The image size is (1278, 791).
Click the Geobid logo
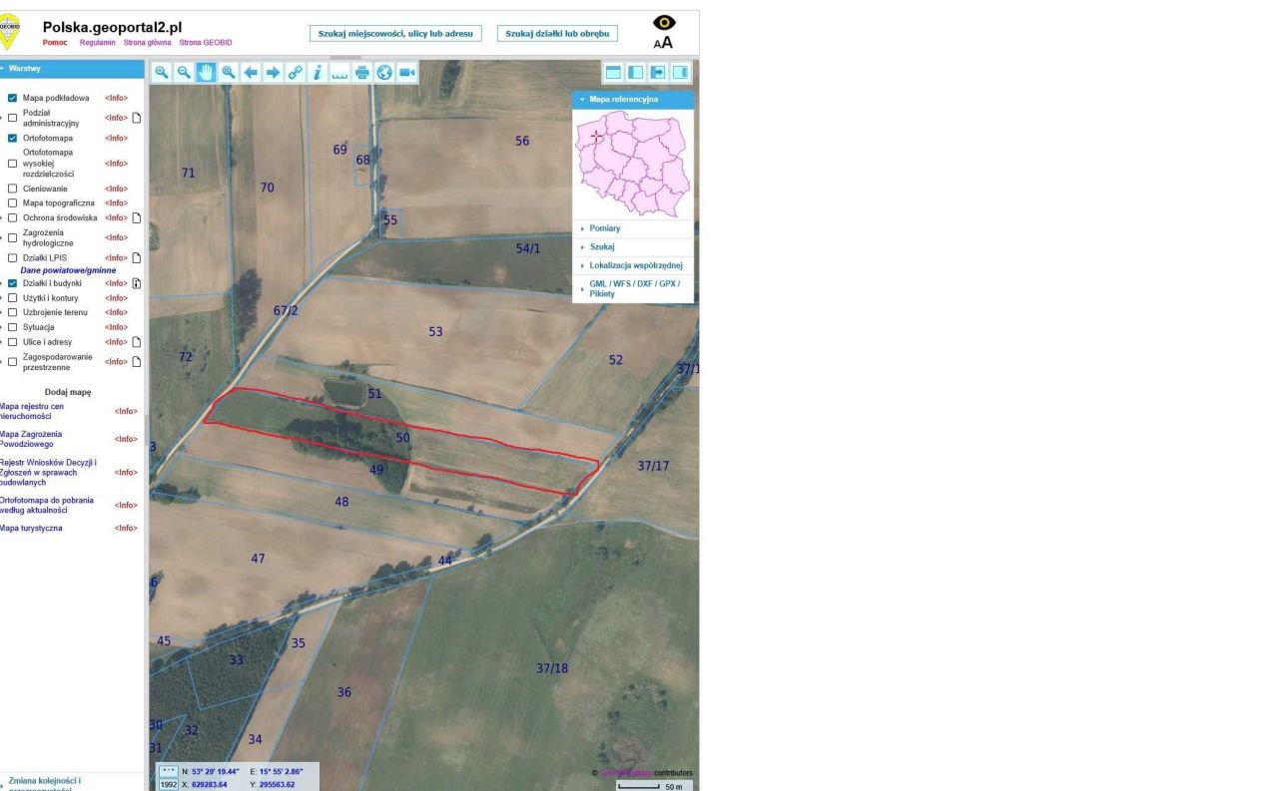9,32
